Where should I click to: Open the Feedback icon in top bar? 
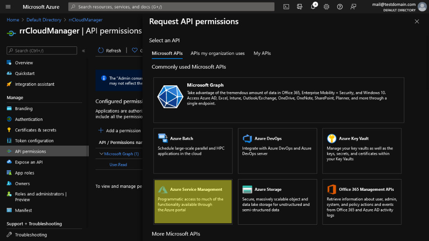[x=353, y=7]
